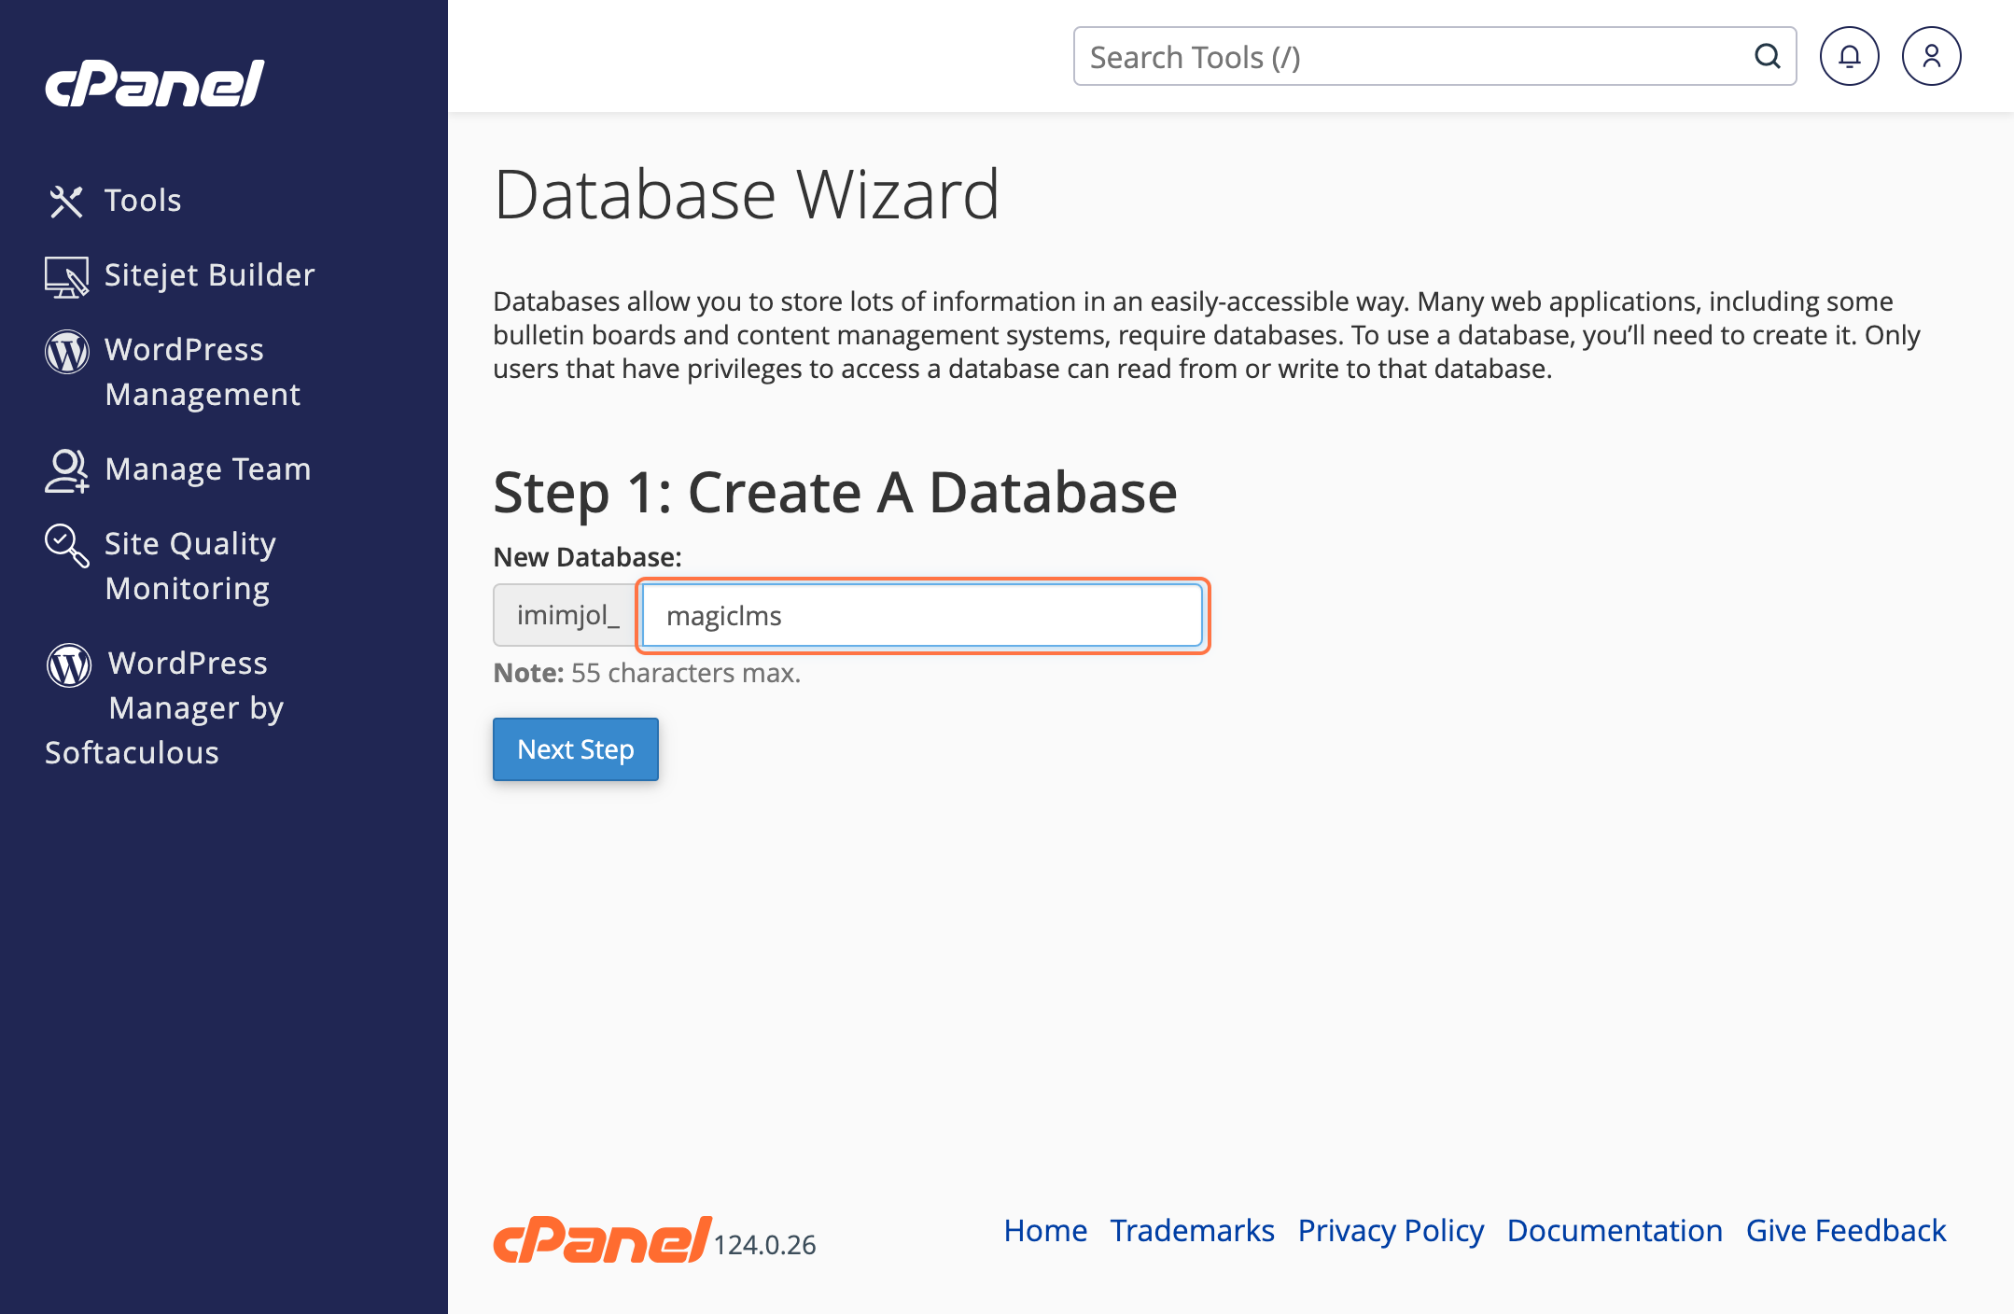Click the Site Quality Monitoring magnifier icon
The height and width of the screenshot is (1314, 2014).
pyautogui.click(x=67, y=545)
